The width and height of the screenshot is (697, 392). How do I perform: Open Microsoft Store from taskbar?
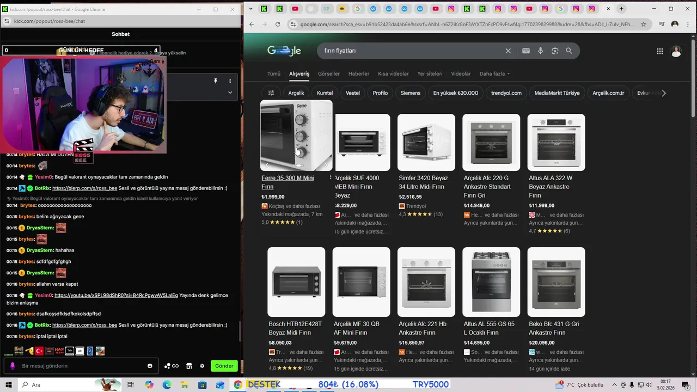pyautogui.click(x=202, y=385)
